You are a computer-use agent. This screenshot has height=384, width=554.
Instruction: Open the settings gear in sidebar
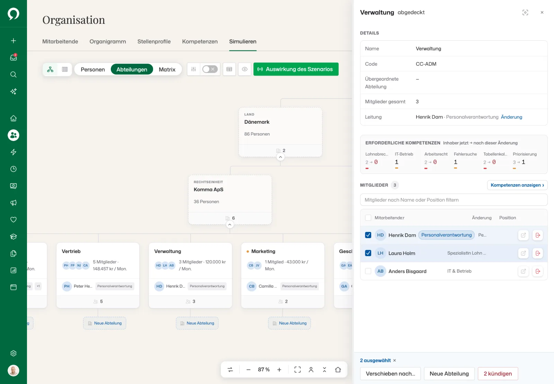14,353
